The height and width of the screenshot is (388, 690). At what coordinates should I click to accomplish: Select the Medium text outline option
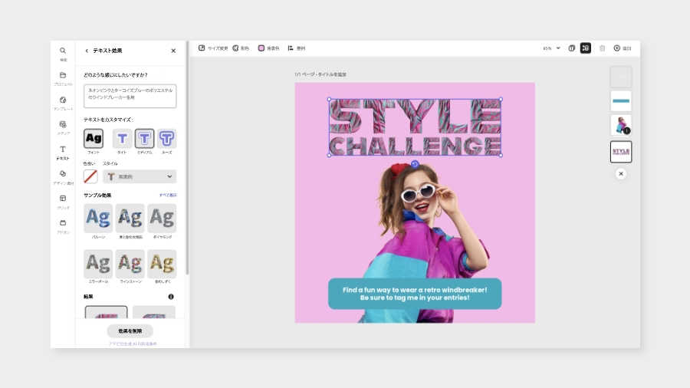144,139
